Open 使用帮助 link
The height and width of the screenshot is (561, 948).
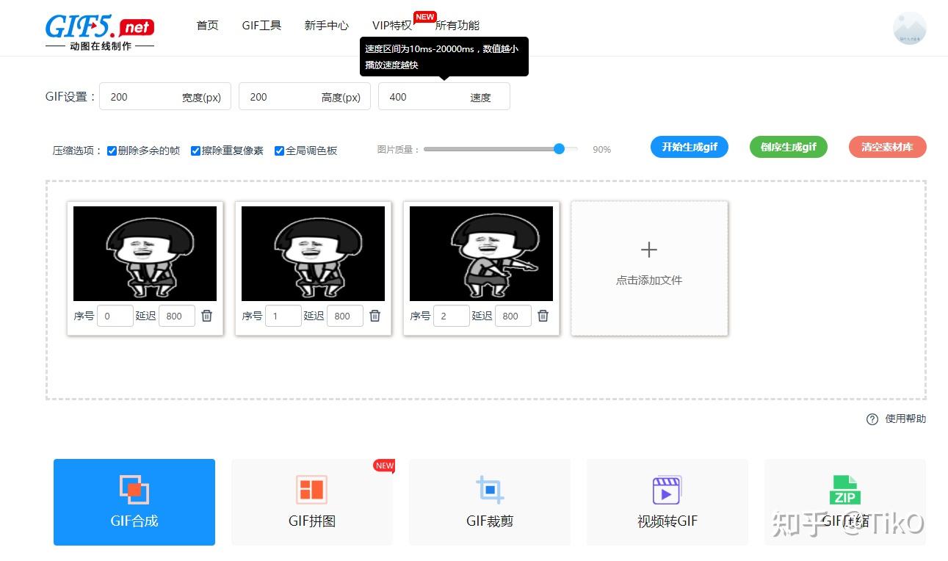point(905,419)
